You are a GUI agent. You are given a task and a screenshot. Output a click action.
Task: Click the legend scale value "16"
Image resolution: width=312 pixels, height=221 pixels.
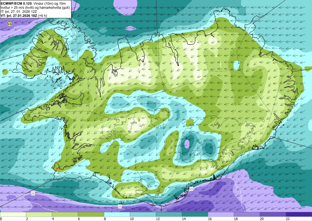(x=210, y=219)
